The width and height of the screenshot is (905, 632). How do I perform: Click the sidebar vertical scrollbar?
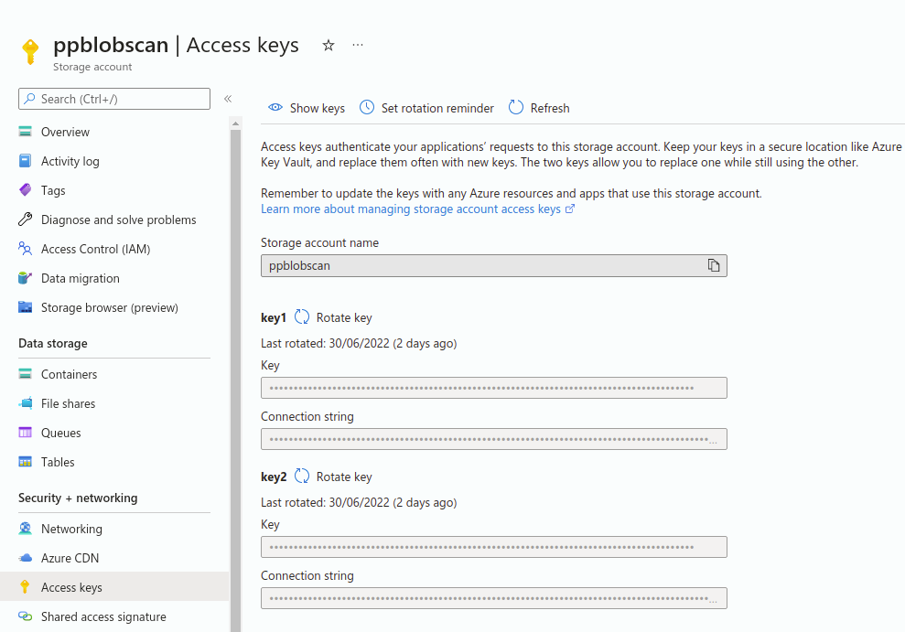point(235,366)
